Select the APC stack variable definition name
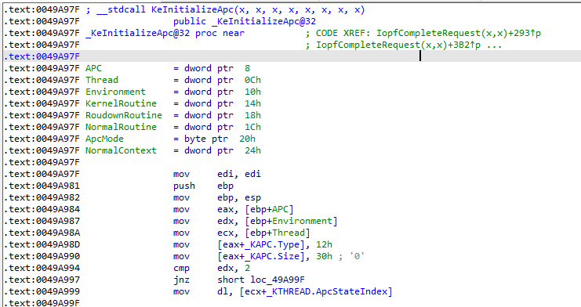Image resolution: width=581 pixels, height=307 pixels. click(x=93, y=68)
